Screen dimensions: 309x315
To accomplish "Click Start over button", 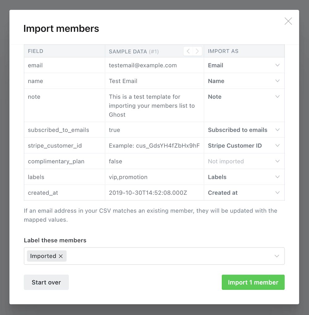I will point(46,282).
